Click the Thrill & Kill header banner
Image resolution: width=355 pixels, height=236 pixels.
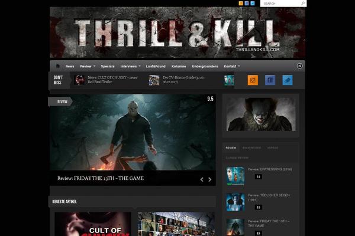tap(177, 32)
